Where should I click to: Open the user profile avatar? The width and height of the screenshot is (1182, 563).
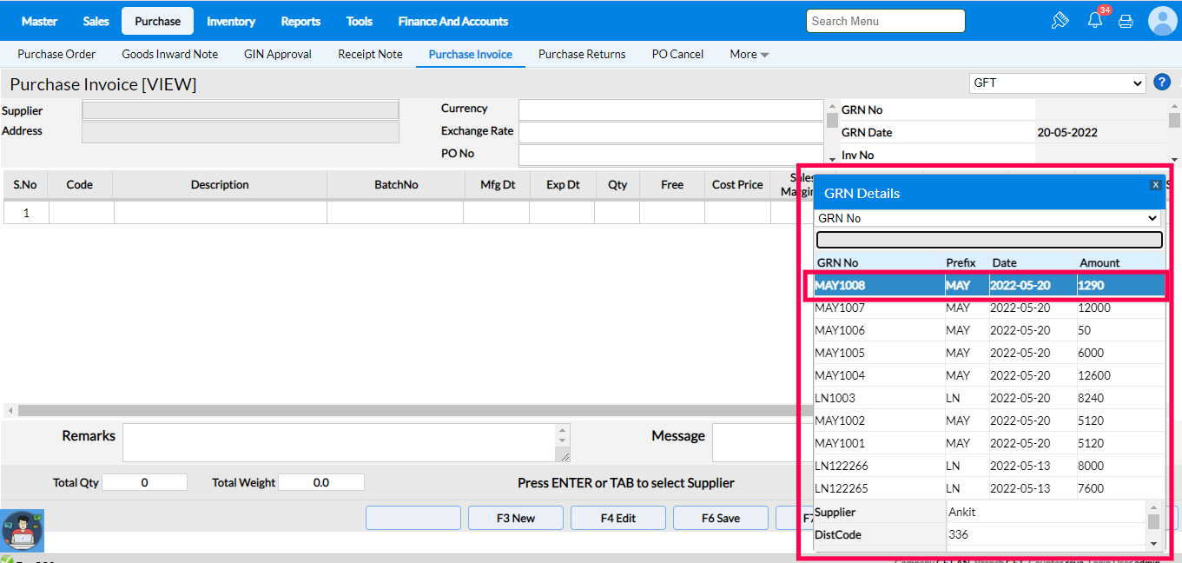click(x=1162, y=21)
